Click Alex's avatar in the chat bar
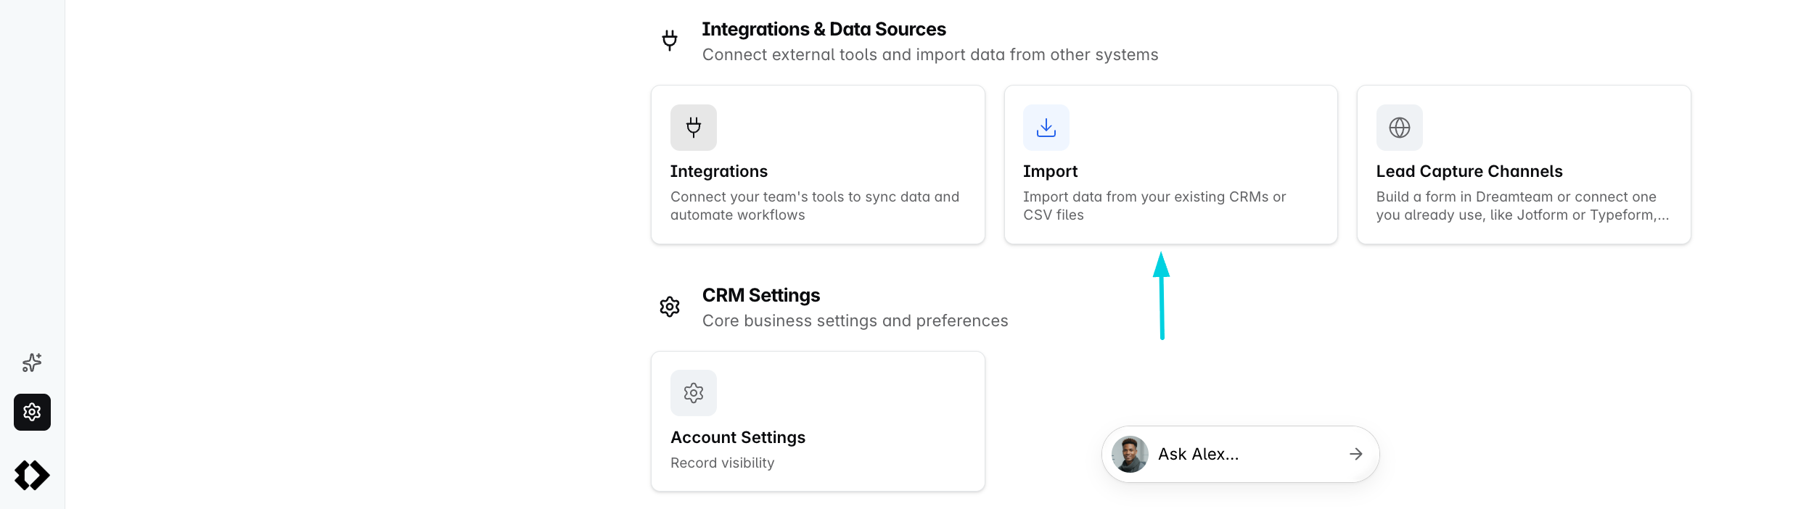 [1130, 454]
